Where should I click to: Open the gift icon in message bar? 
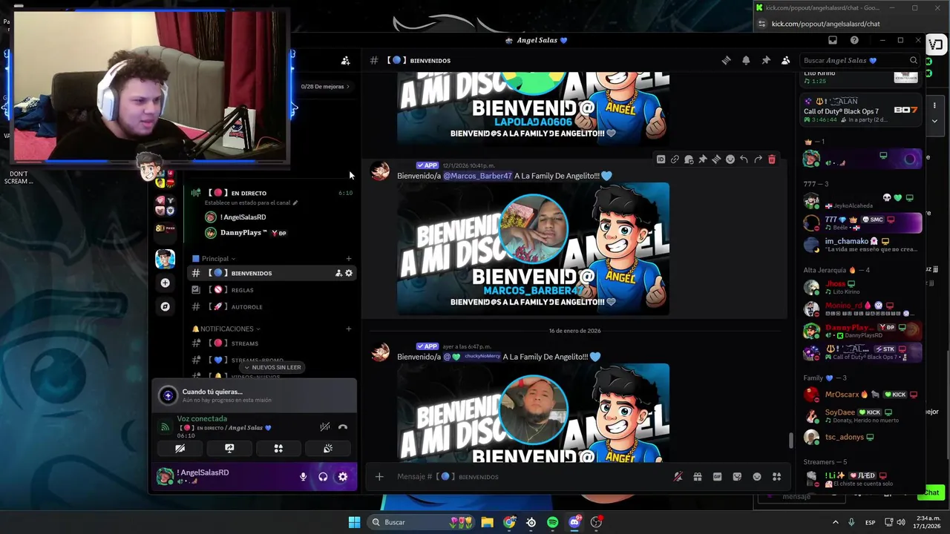(698, 477)
